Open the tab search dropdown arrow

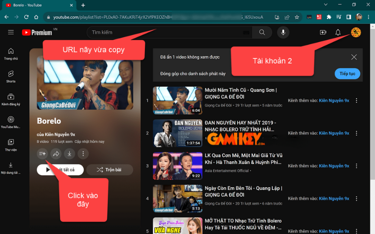coord(325,5)
